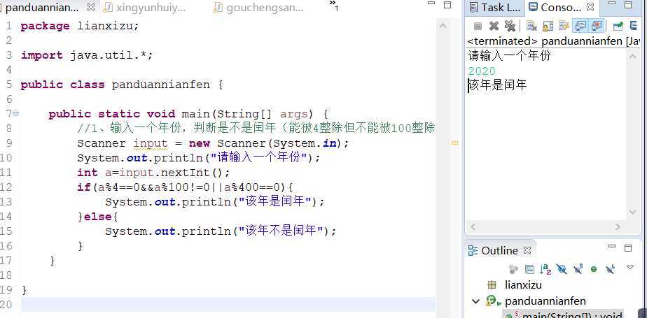Viewport: 647px width, 318px height.
Task: Click the gouchengsan... tab file icon
Action: (x=218, y=8)
